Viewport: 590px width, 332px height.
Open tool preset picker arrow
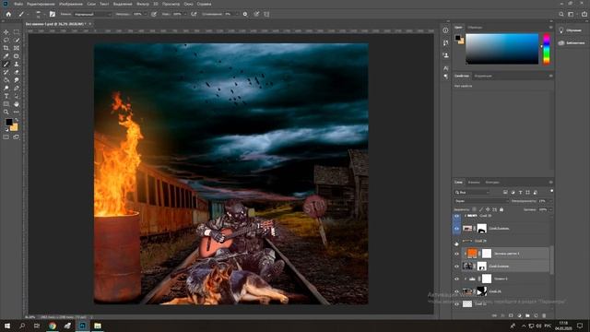click(x=28, y=15)
